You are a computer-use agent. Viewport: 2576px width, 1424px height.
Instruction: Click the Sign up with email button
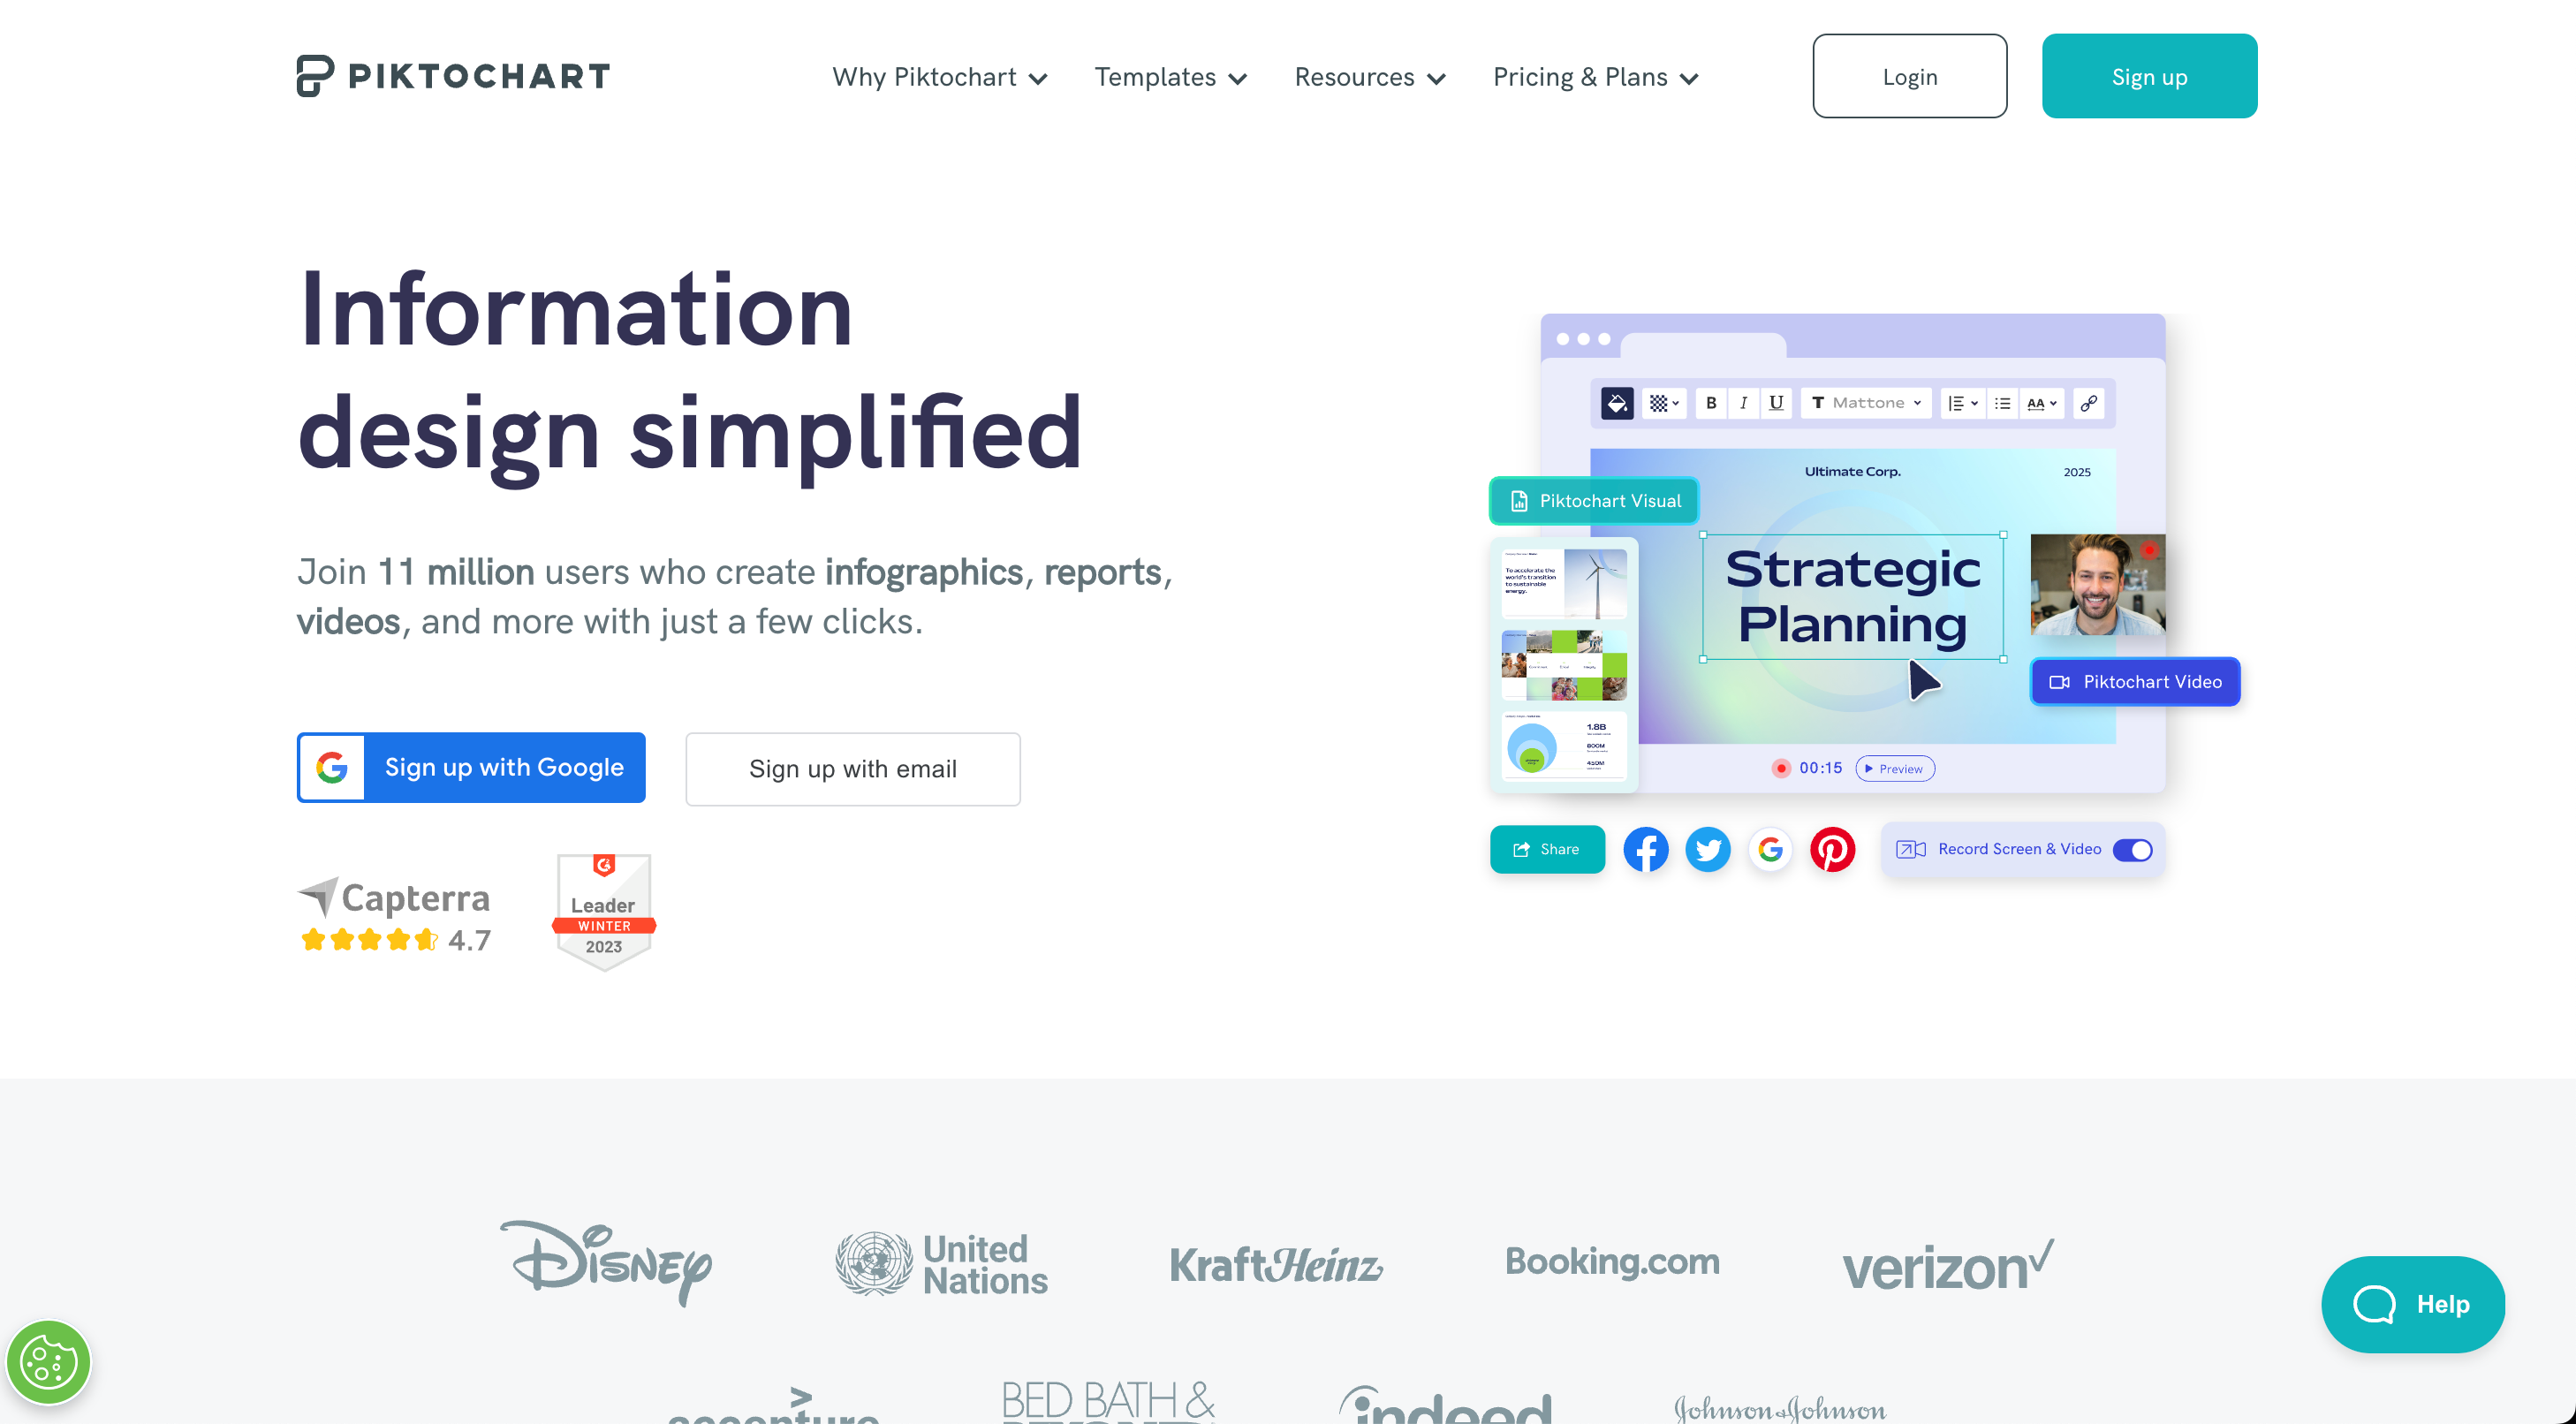[x=852, y=769]
